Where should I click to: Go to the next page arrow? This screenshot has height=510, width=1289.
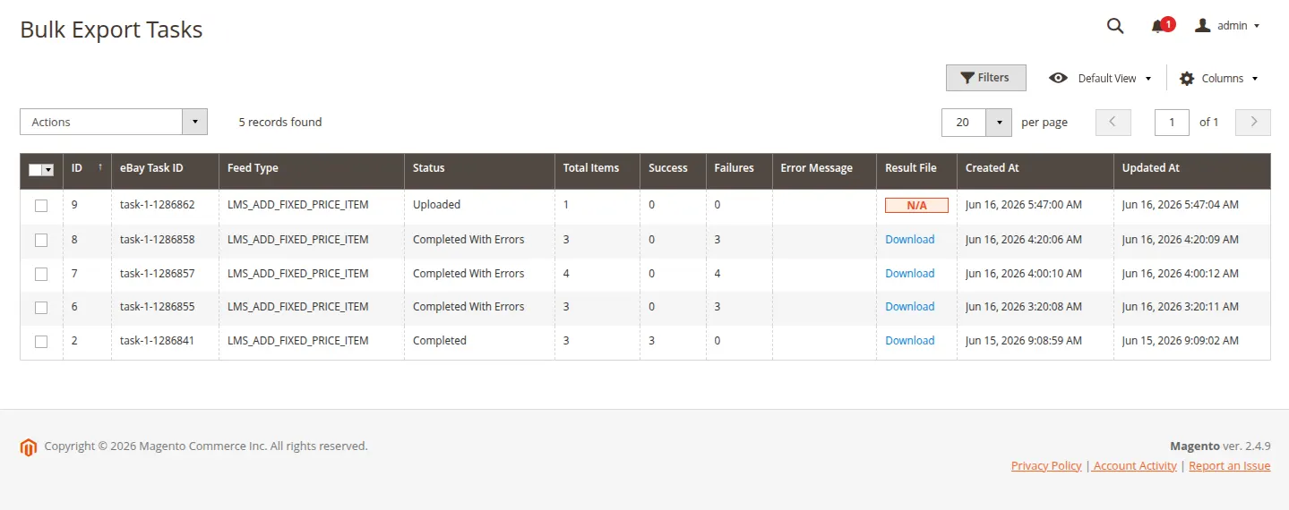click(x=1253, y=122)
